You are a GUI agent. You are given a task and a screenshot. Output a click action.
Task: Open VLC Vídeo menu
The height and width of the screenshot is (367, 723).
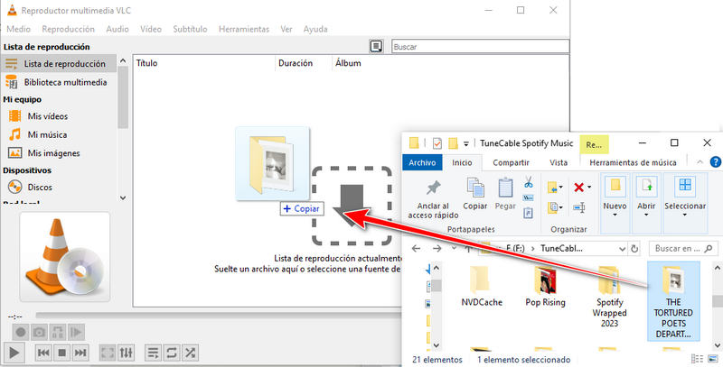pyautogui.click(x=151, y=29)
